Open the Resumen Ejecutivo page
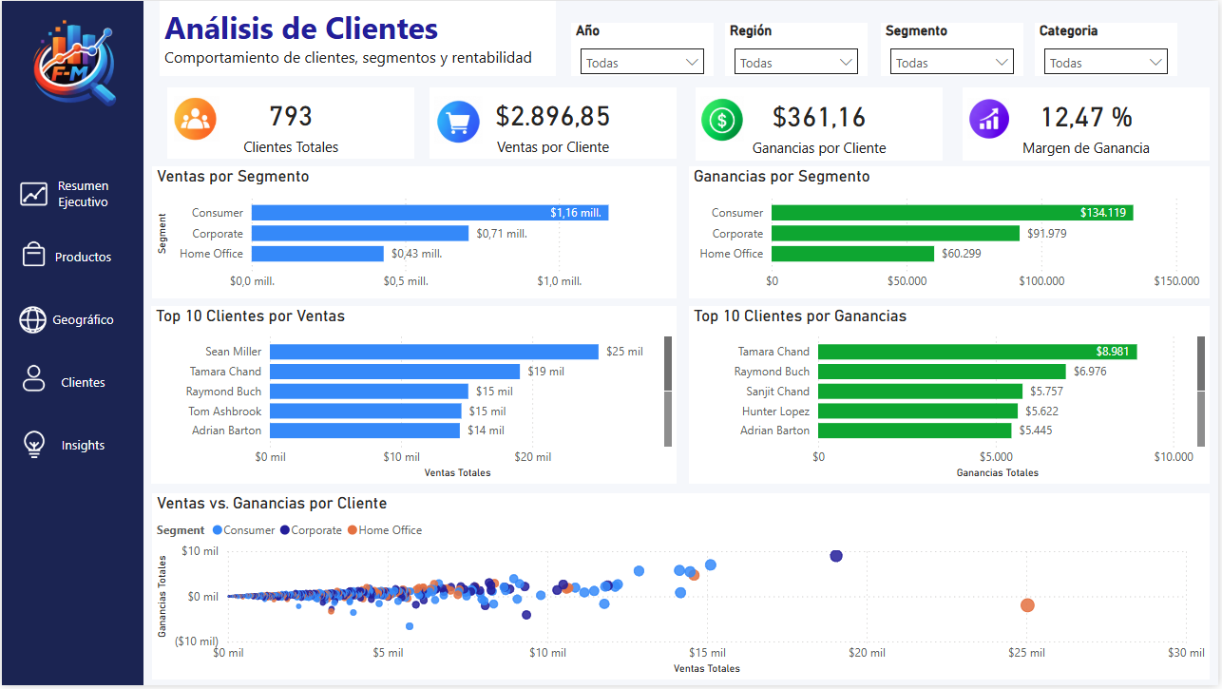This screenshot has height=689, width=1222. click(x=83, y=194)
